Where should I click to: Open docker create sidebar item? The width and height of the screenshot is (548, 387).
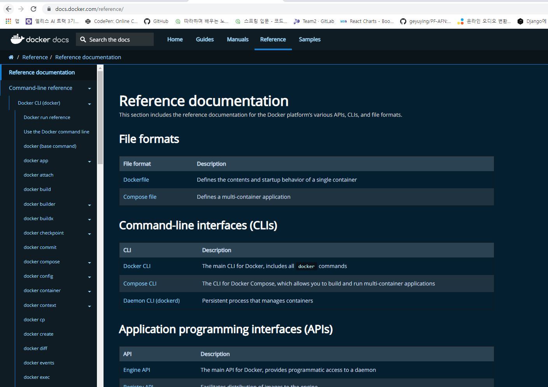pyautogui.click(x=39, y=334)
